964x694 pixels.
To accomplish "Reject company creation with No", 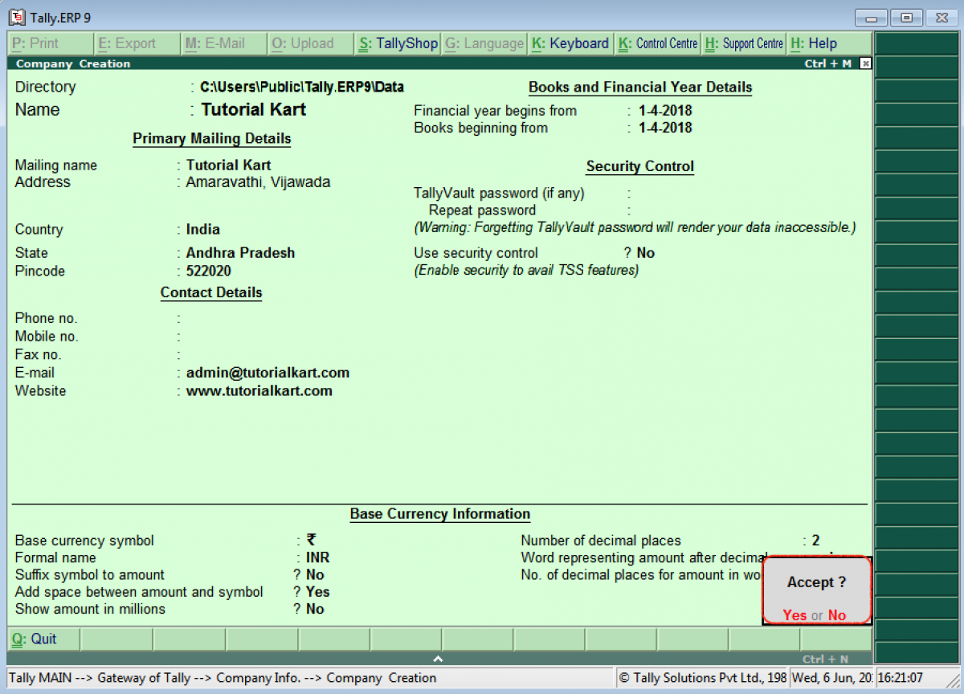I will click(839, 615).
